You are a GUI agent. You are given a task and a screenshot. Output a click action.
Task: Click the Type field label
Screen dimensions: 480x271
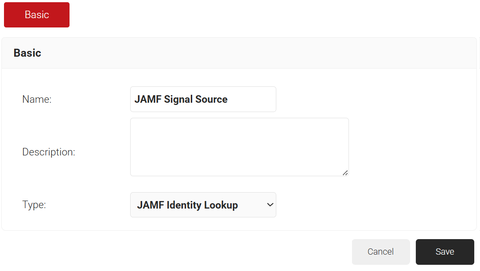(34, 205)
